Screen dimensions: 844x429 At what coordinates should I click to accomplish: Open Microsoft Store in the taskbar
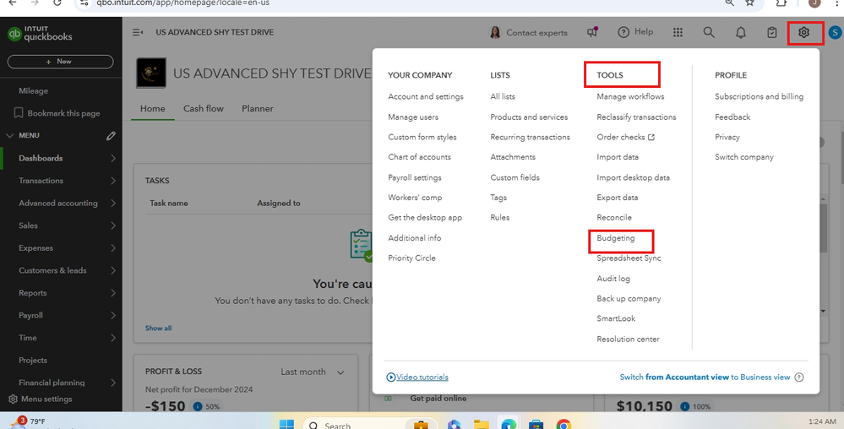536,424
